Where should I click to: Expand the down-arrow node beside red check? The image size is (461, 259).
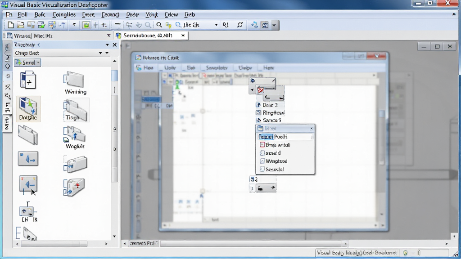[252, 90]
